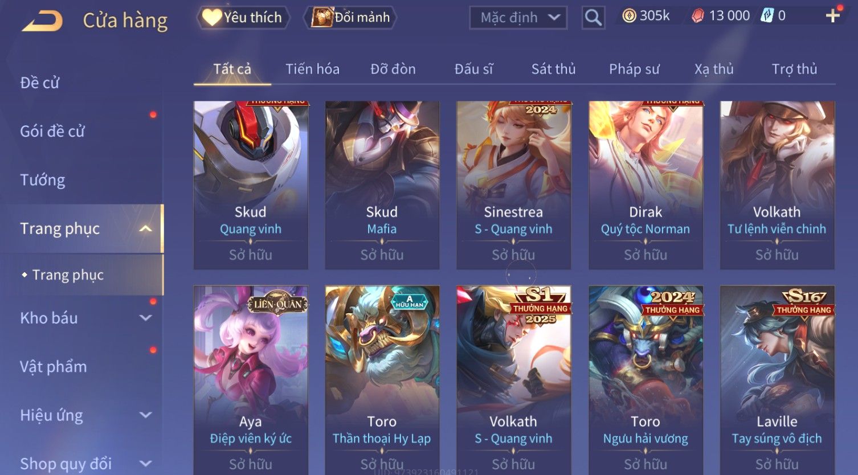Click the gold coin balance icon

pos(629,16)
